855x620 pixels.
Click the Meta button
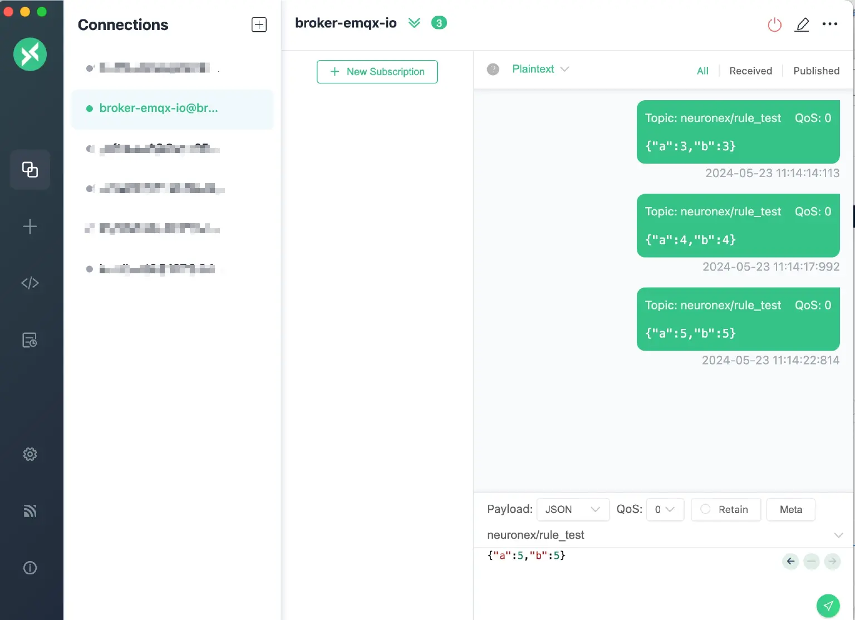point(790,509)
